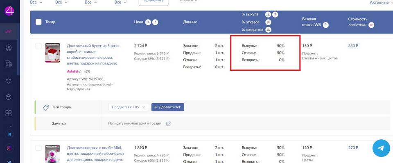Click the Добавить тег button
The width and height of the screenshot is (393, 163).
tap(168, 107)
